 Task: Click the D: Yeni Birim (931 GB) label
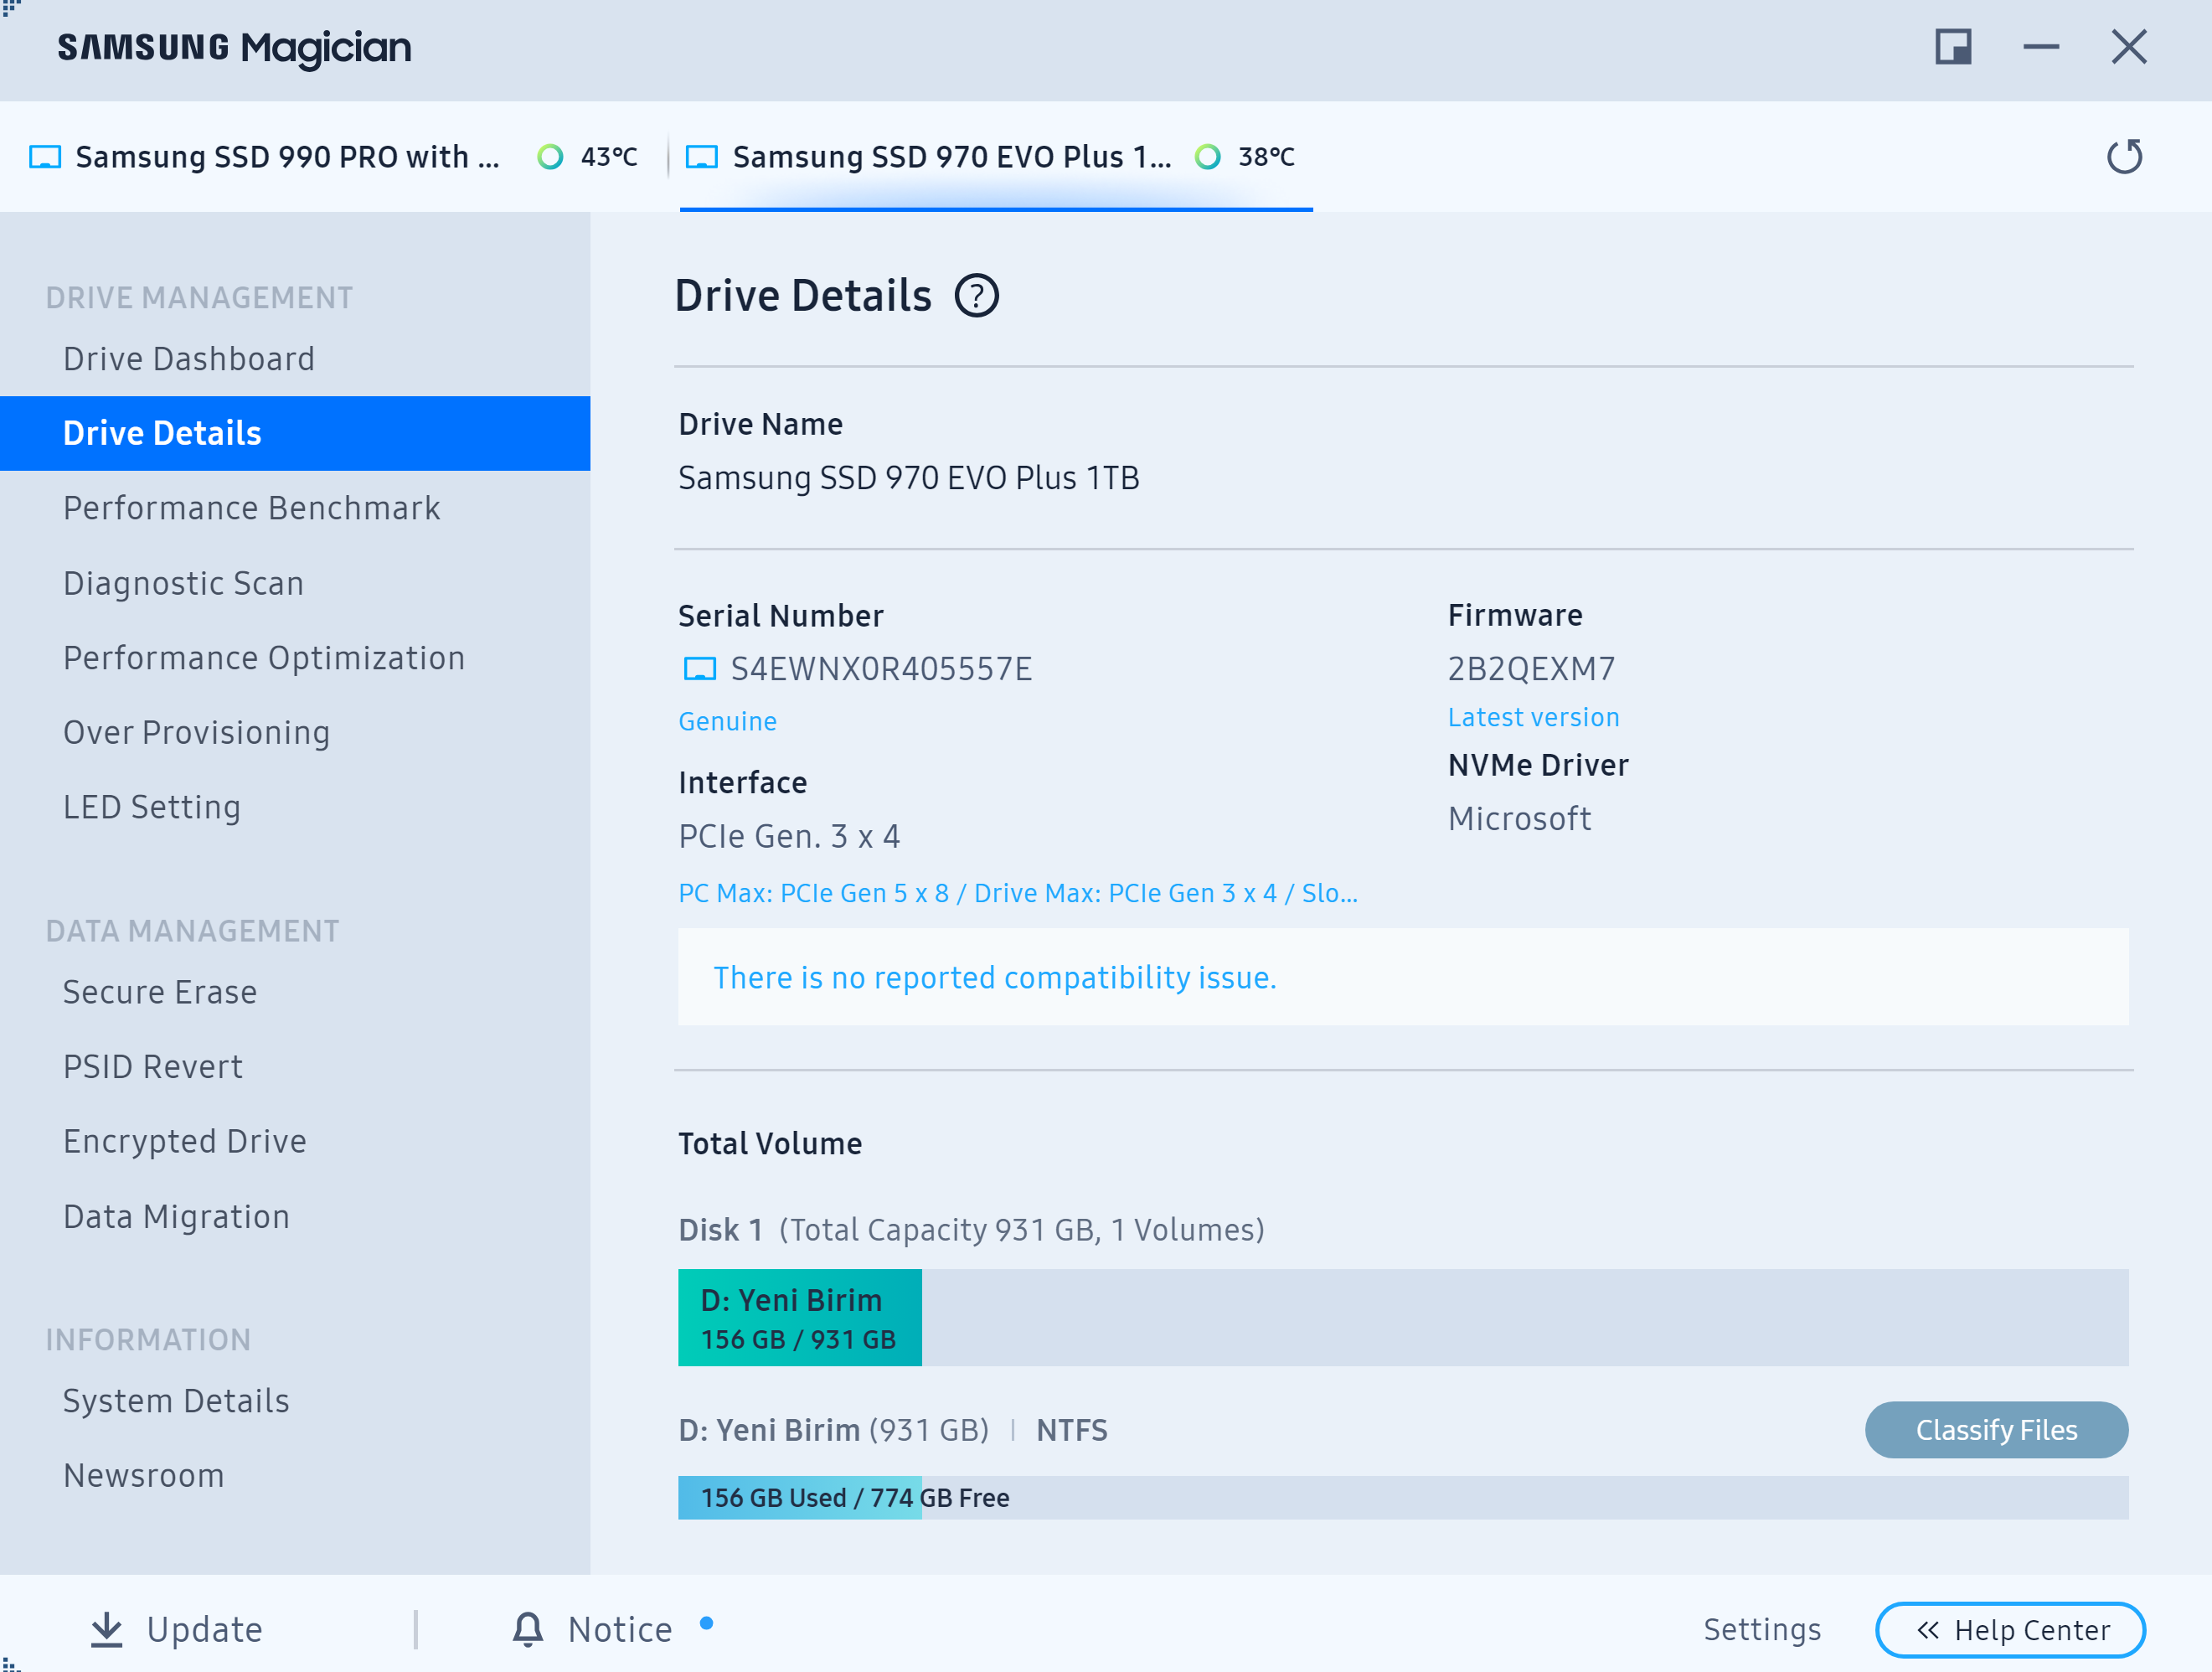[x=833, y=1430]
